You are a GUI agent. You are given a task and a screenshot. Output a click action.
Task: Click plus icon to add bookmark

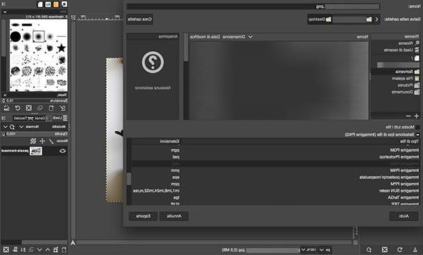(416, 116)
